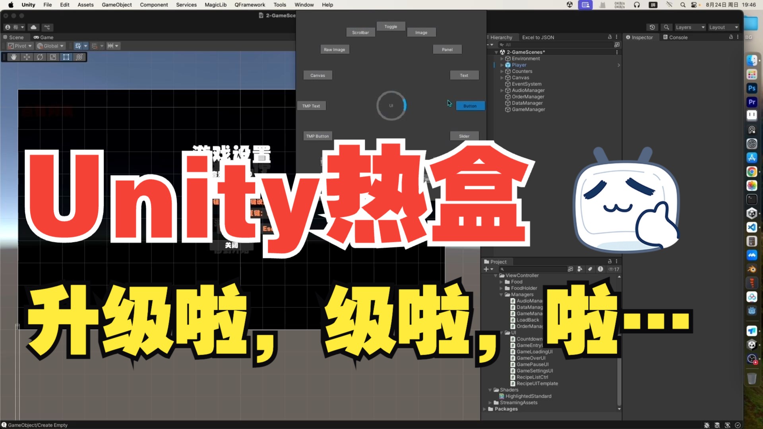This screenshot has height=429, width=763.
Task: Open Project search picker window icon
Action: point(570,269)
